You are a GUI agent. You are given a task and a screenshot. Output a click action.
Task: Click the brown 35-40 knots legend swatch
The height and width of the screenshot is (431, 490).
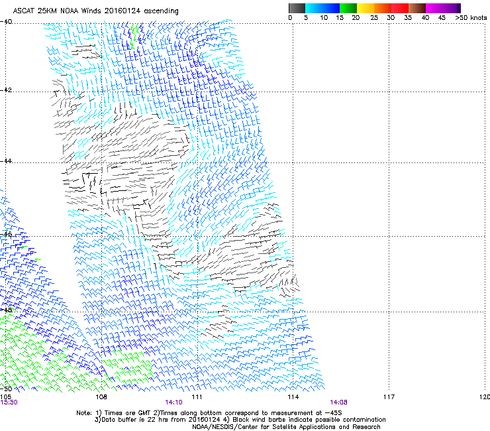click(417, 8)
